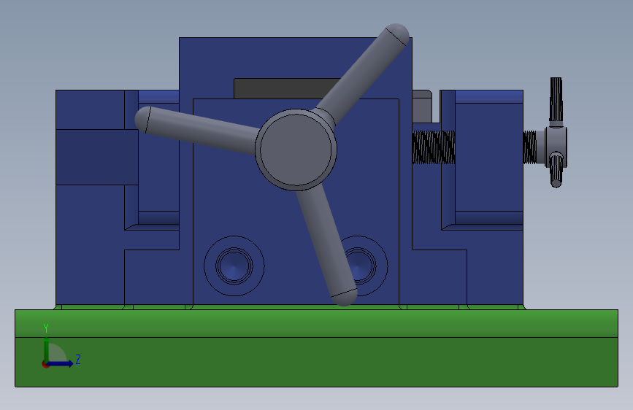Select the central hub of the three-spoke handwheel

coord(296,150)
